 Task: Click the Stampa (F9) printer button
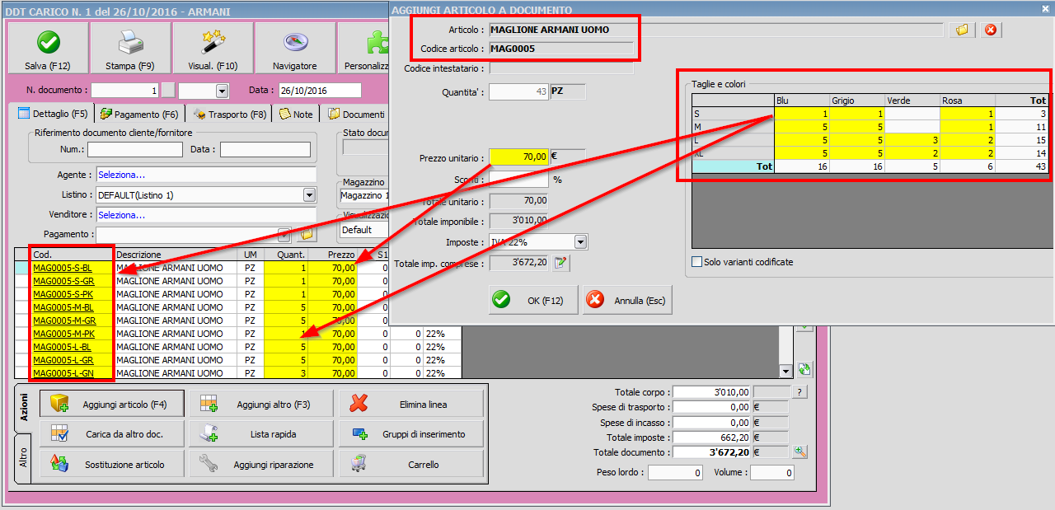(130, 48)
